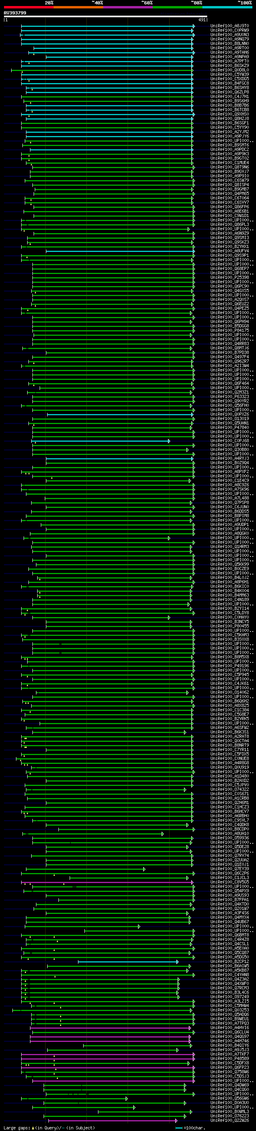Open the UniRef100_A9U0N3 hit

coord(230,35)
